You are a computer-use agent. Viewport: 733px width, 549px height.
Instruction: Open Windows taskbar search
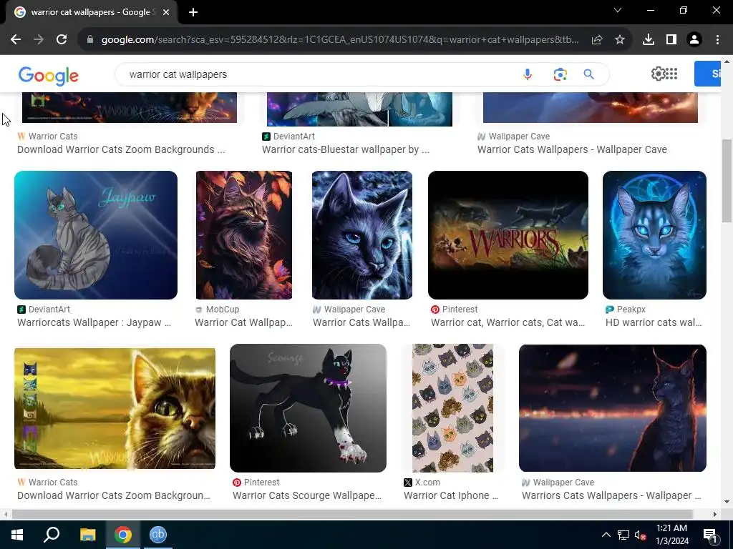coord(52,535)
